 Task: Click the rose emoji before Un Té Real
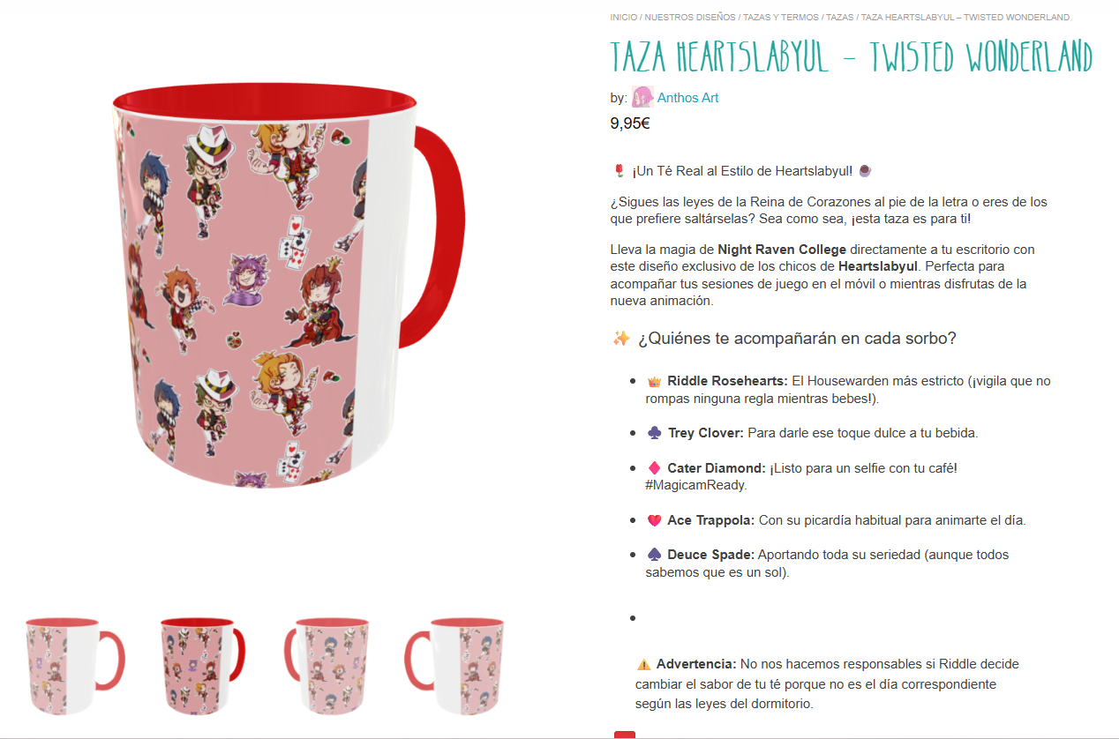(619, 170)
